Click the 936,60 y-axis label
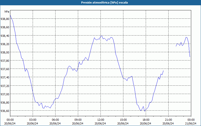The width and height of the screenshot is (201, 126). coord(5,111)
